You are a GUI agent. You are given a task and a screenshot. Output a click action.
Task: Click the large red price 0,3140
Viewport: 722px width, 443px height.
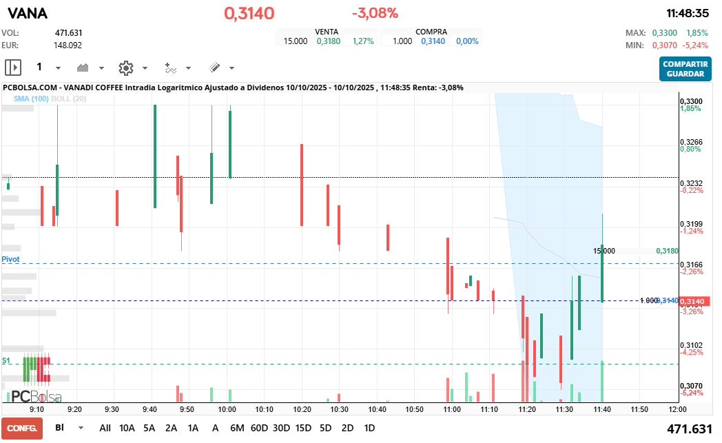(249, 13)
